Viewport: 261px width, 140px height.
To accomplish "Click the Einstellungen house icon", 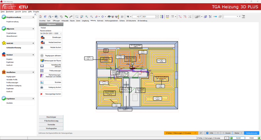I will click(43, 37).
